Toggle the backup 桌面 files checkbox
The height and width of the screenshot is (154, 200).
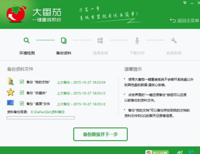click(x=22, y=103)
